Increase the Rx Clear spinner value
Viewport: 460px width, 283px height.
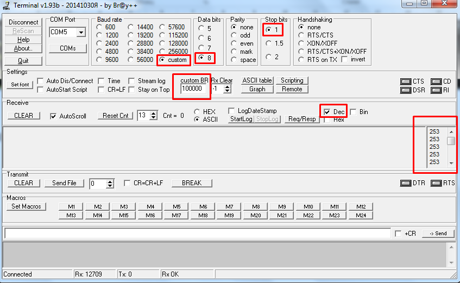[228, 87]
